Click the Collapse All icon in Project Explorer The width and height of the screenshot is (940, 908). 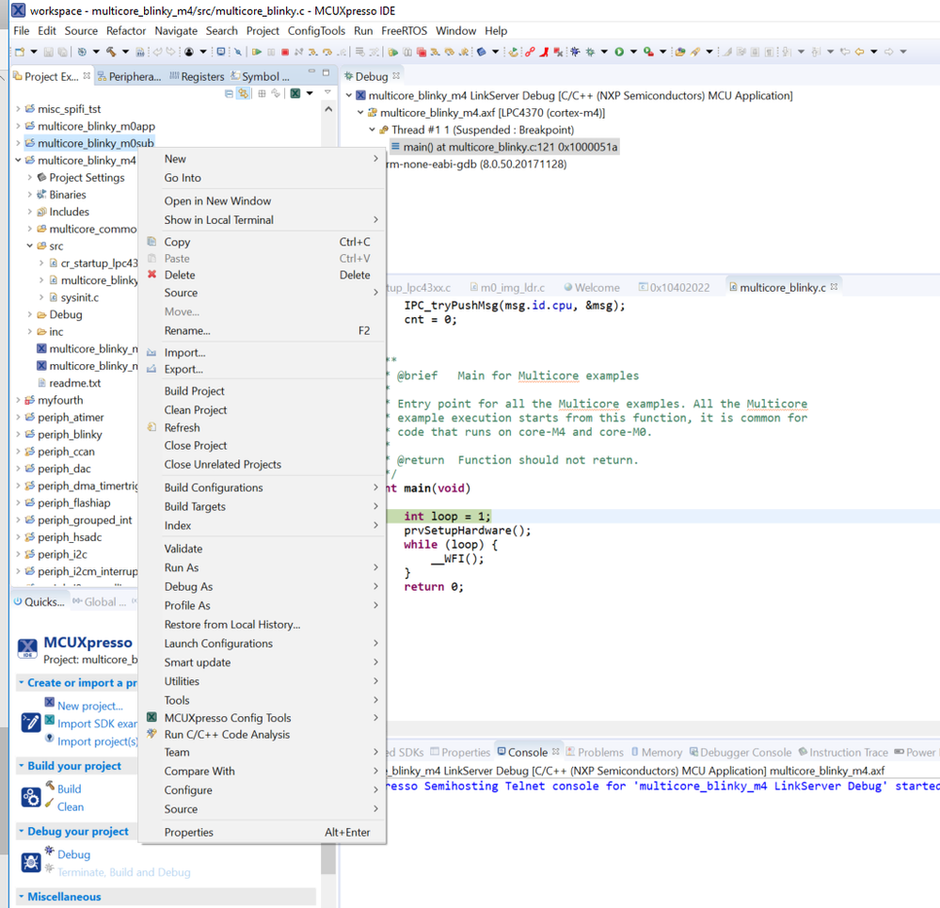tap(229, 94)
